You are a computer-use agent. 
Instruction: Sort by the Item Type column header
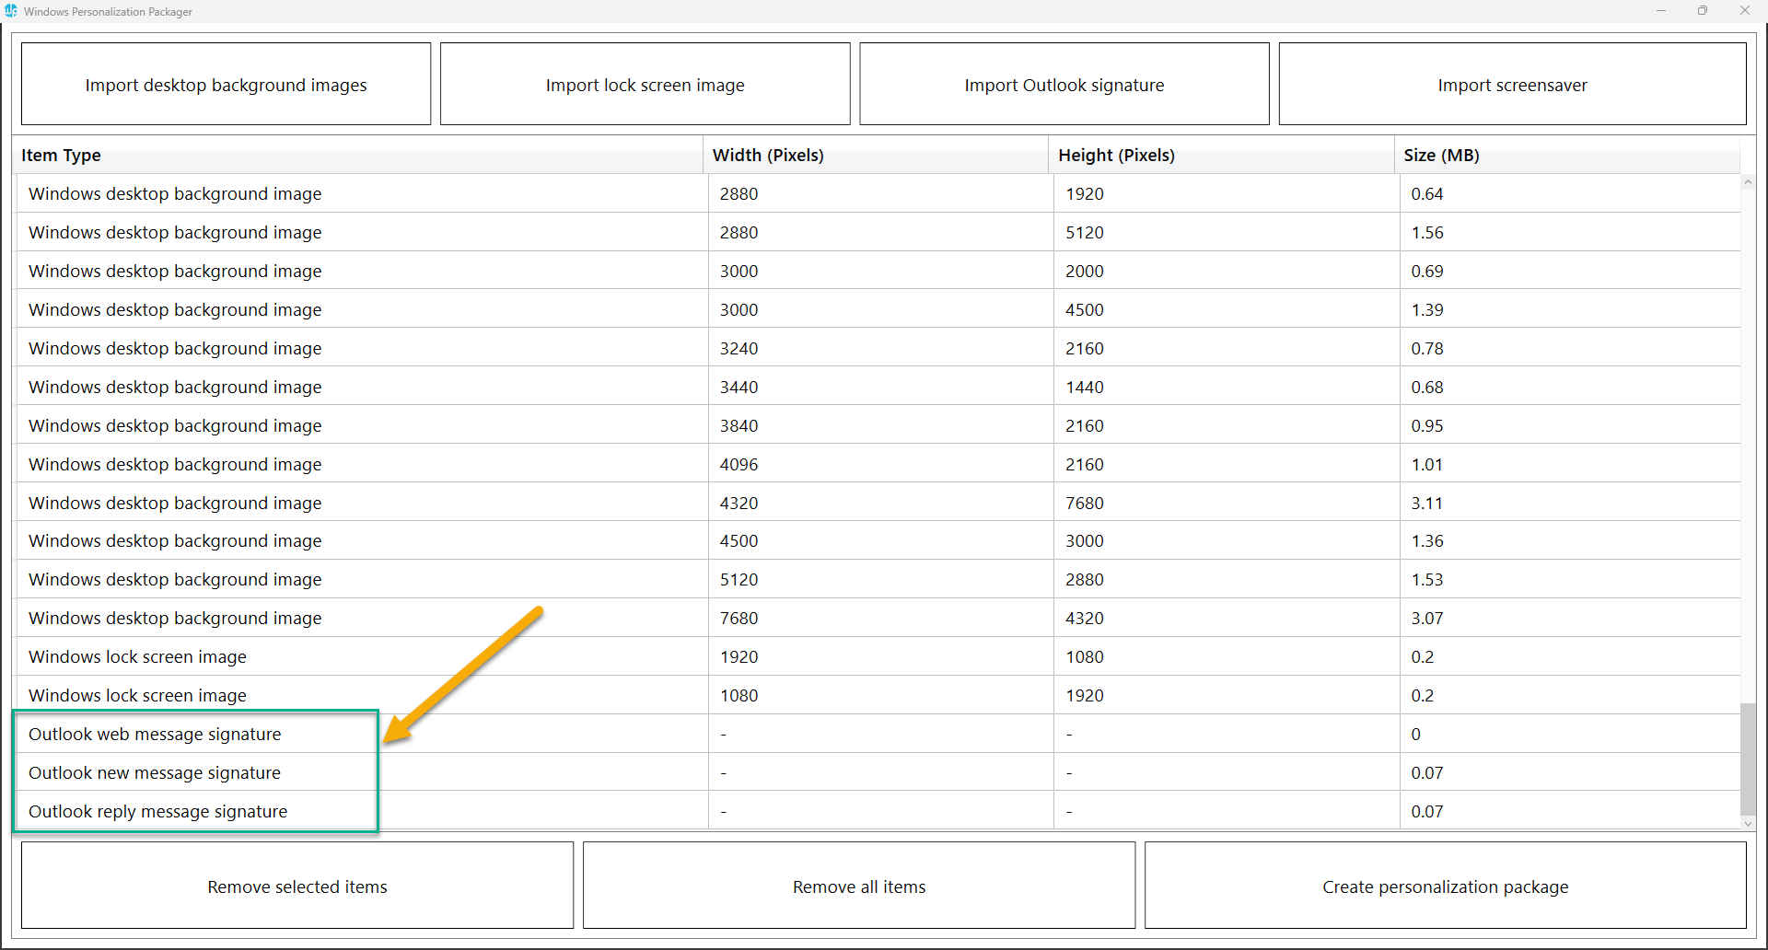click(x=357, y=156)
